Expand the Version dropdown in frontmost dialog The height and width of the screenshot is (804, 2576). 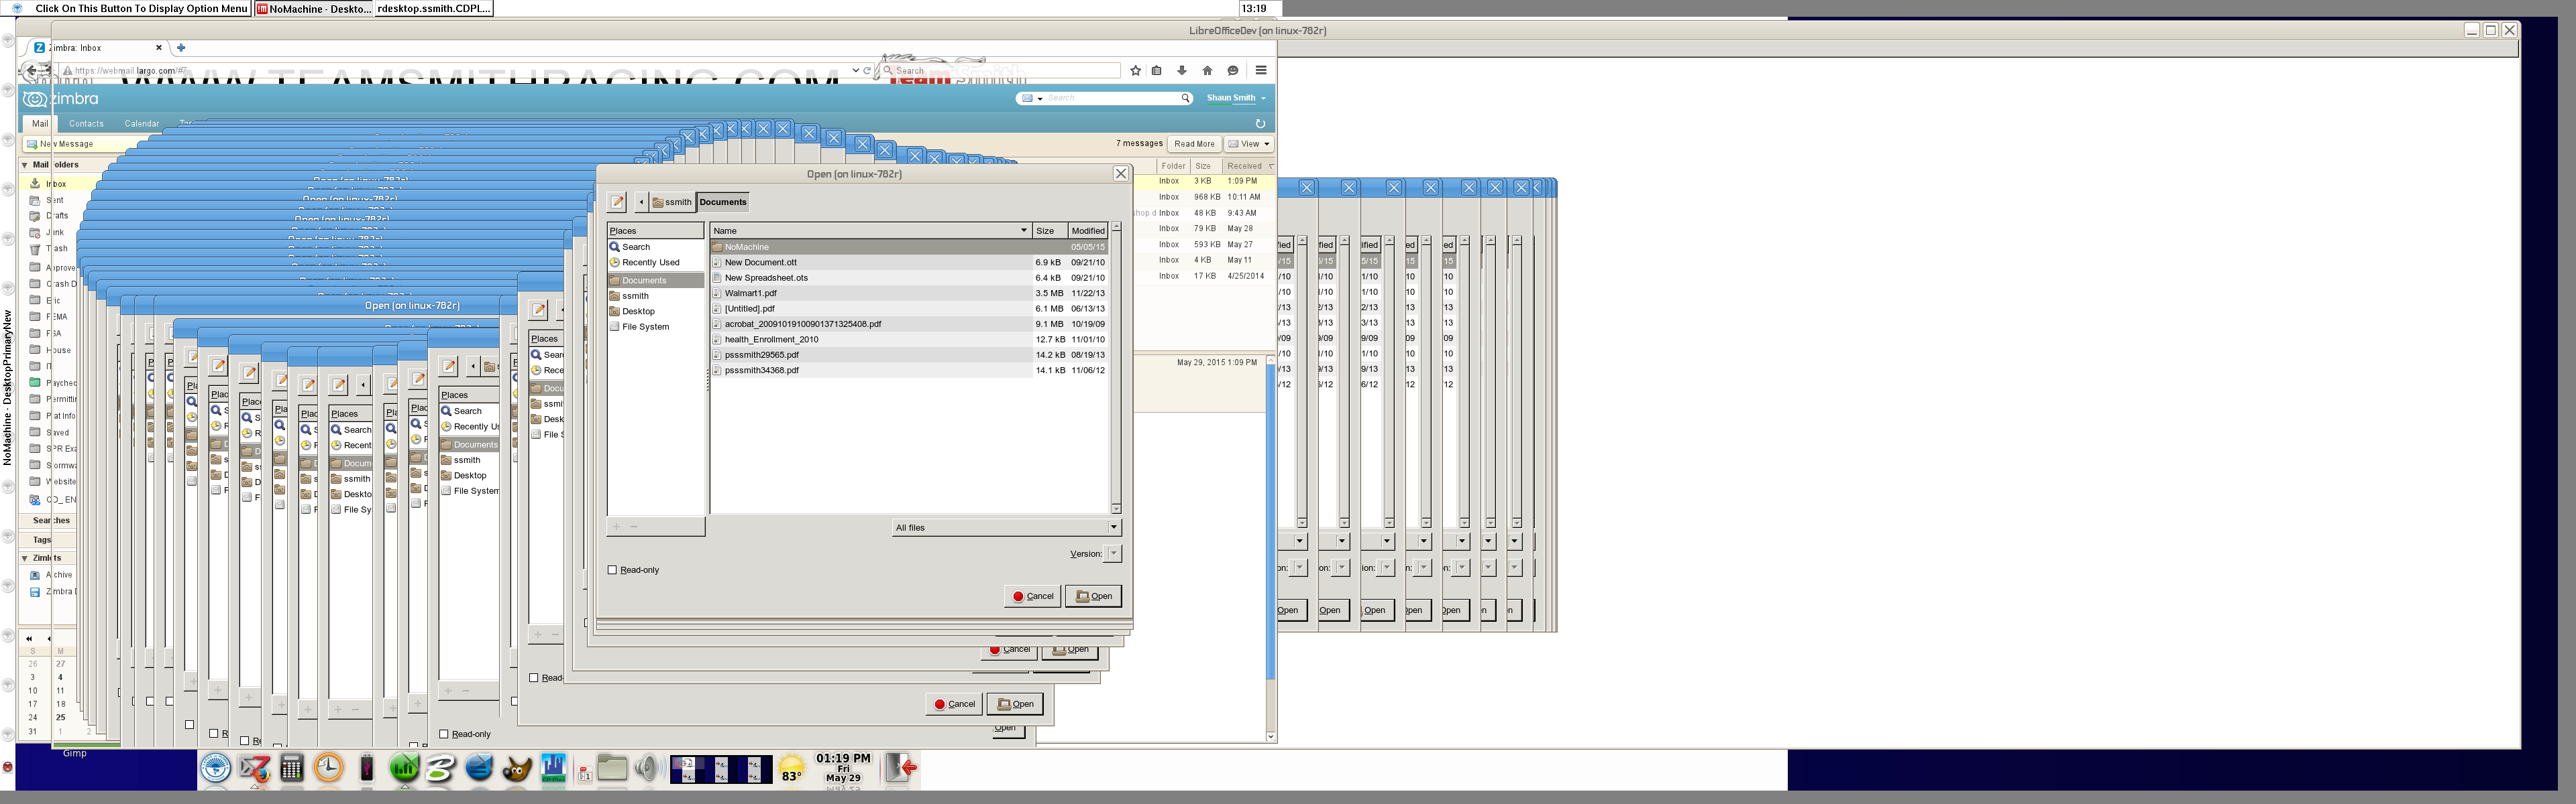1114,553
